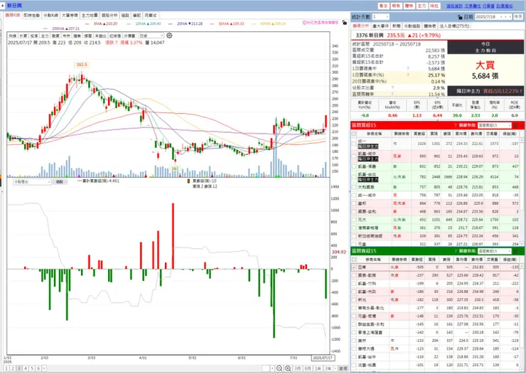Check the box for 富邦 broker row
The width and height of the screenshot is (526, 374).
354,203
